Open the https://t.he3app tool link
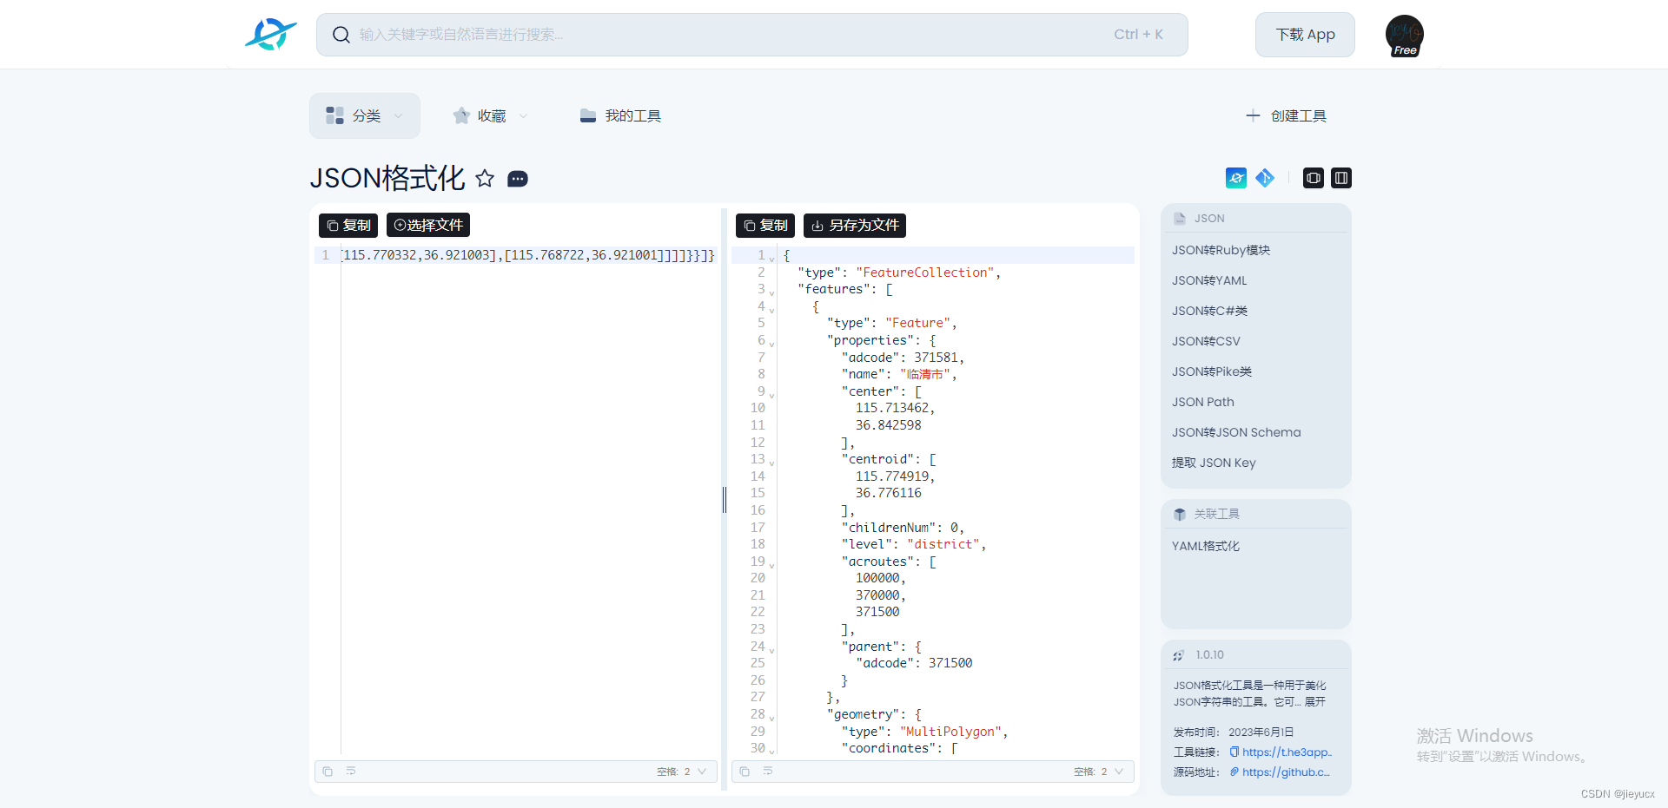The width and height of the screenshot is (1668, 808). pyautogui.click(x=1287, y=752)
